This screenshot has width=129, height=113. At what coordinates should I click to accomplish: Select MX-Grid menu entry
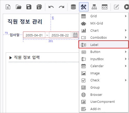tap(103, 23)
